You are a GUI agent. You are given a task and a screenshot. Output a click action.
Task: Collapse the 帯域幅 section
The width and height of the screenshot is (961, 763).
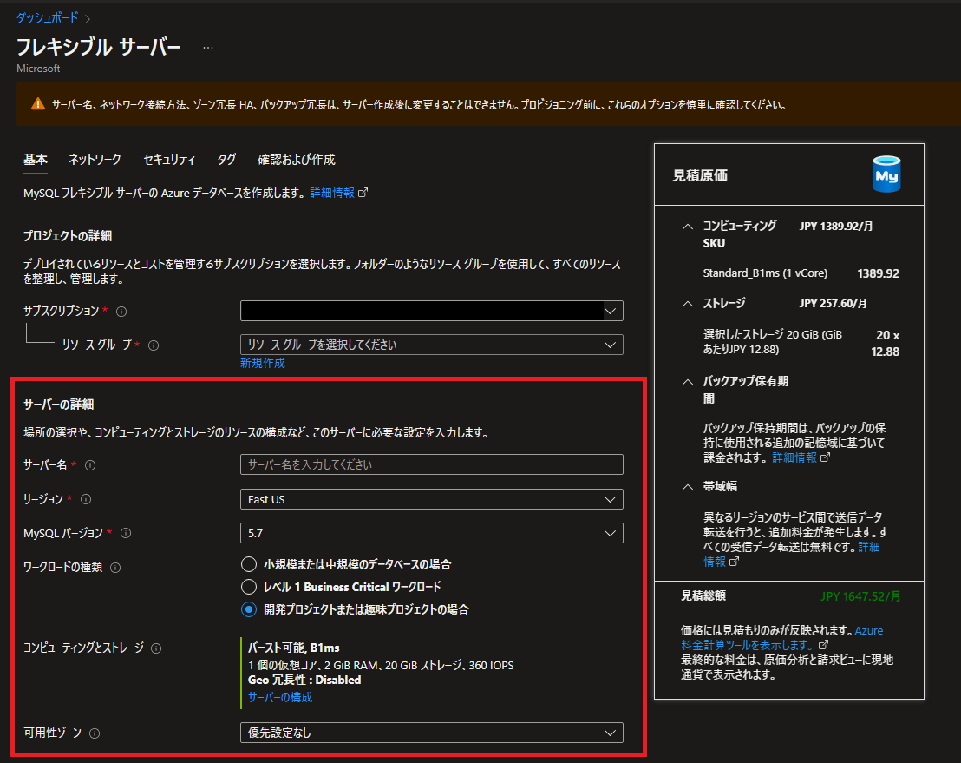688,487
